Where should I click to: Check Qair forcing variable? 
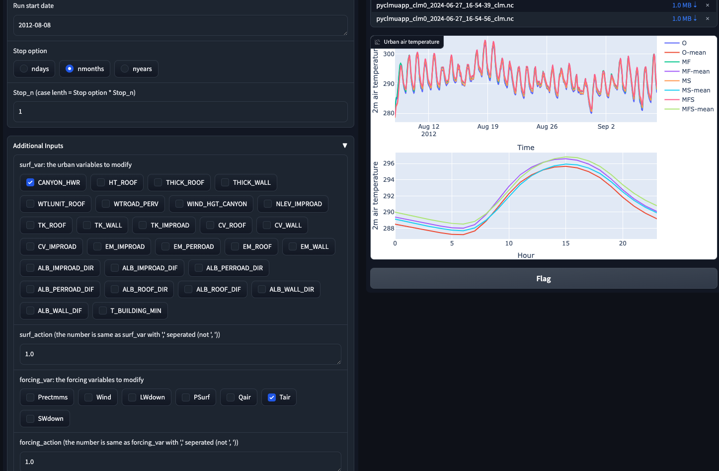[231, 397]
